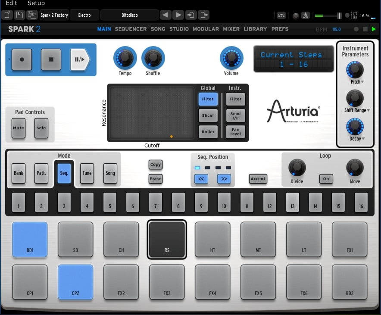Open the Shift Range parameter dropdown arrow
Viewport: 381px width, 315px height.
tap(369, 110)
